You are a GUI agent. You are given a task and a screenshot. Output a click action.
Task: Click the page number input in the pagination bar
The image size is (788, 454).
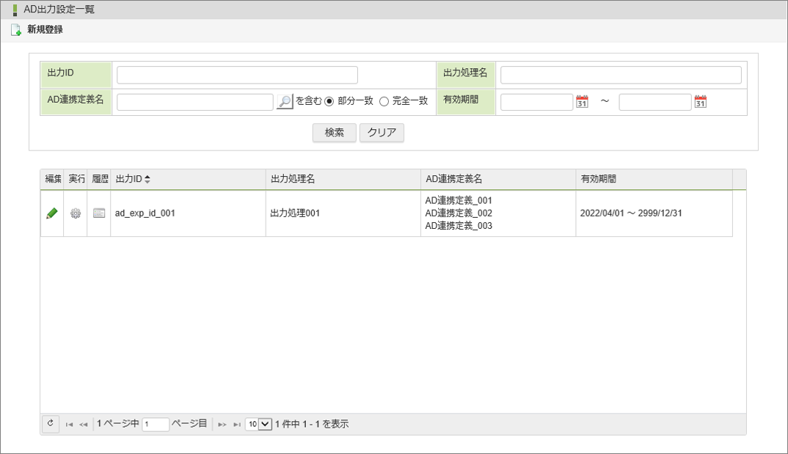point(154,424)
